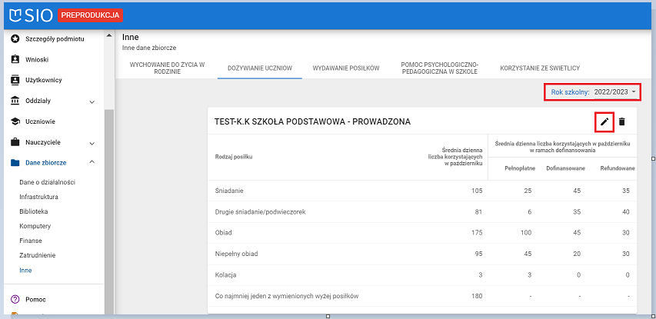
Task: Open Szczegóły podmiotu star icon
Action: coord(15,39)
